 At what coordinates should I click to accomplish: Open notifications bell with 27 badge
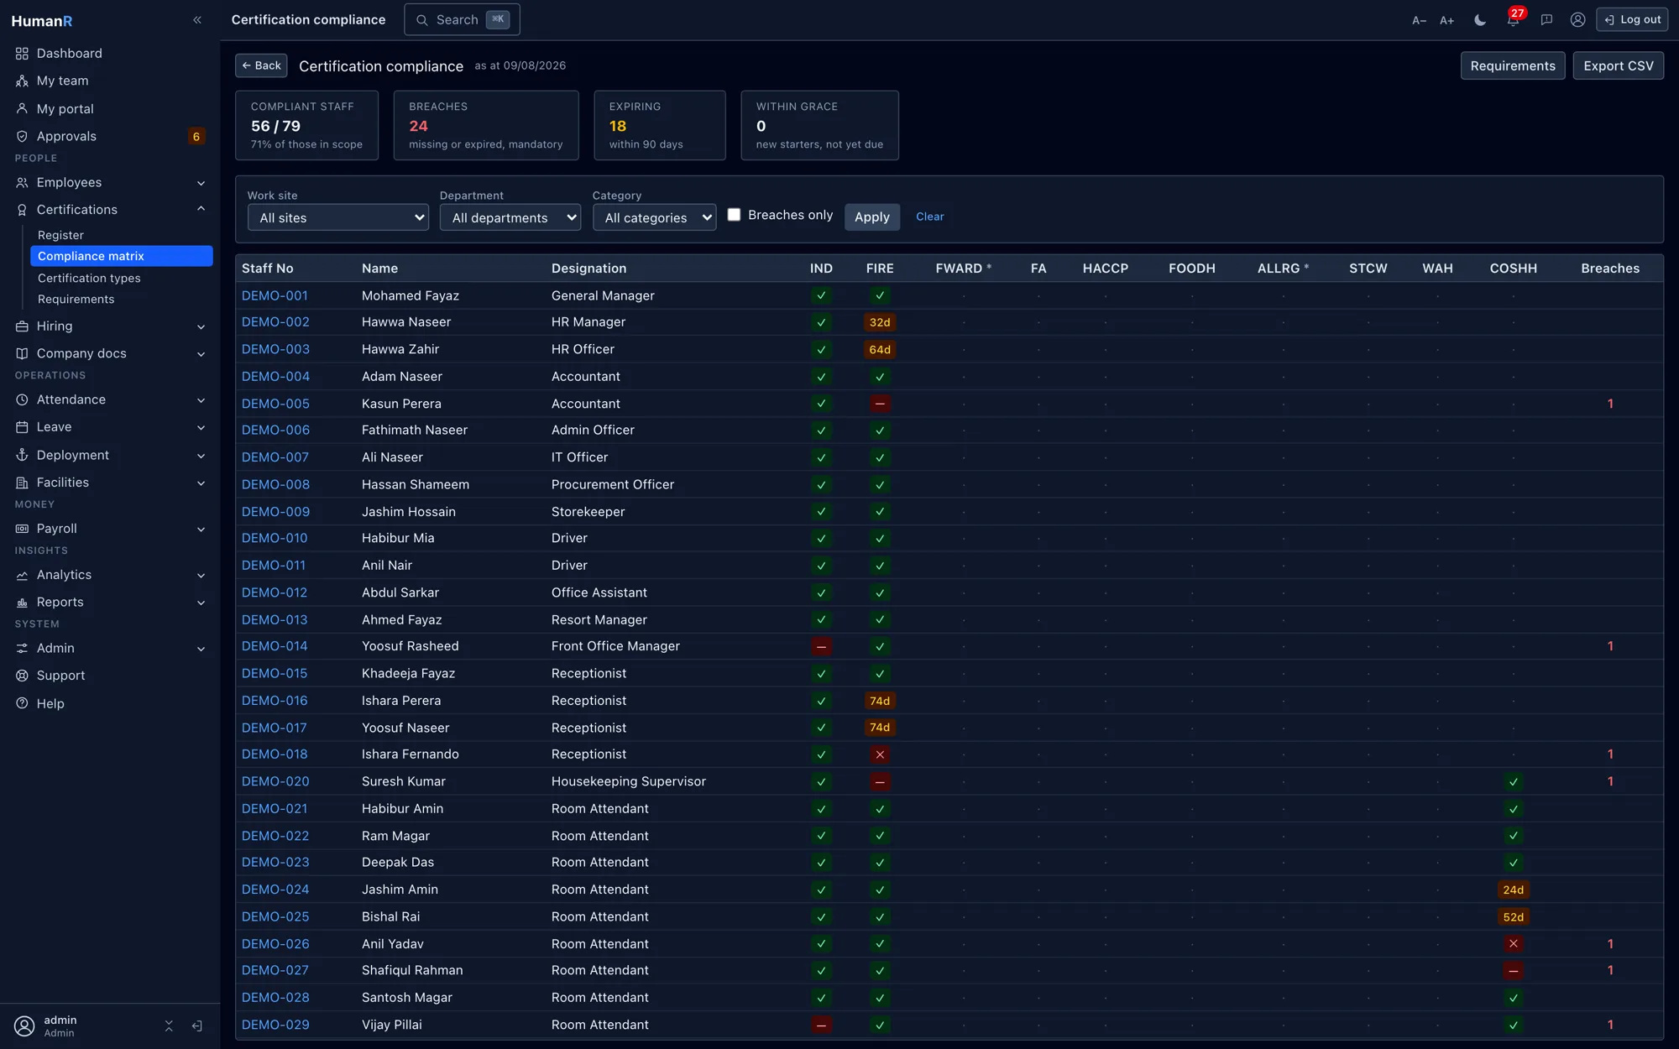tap(1513, 20)
